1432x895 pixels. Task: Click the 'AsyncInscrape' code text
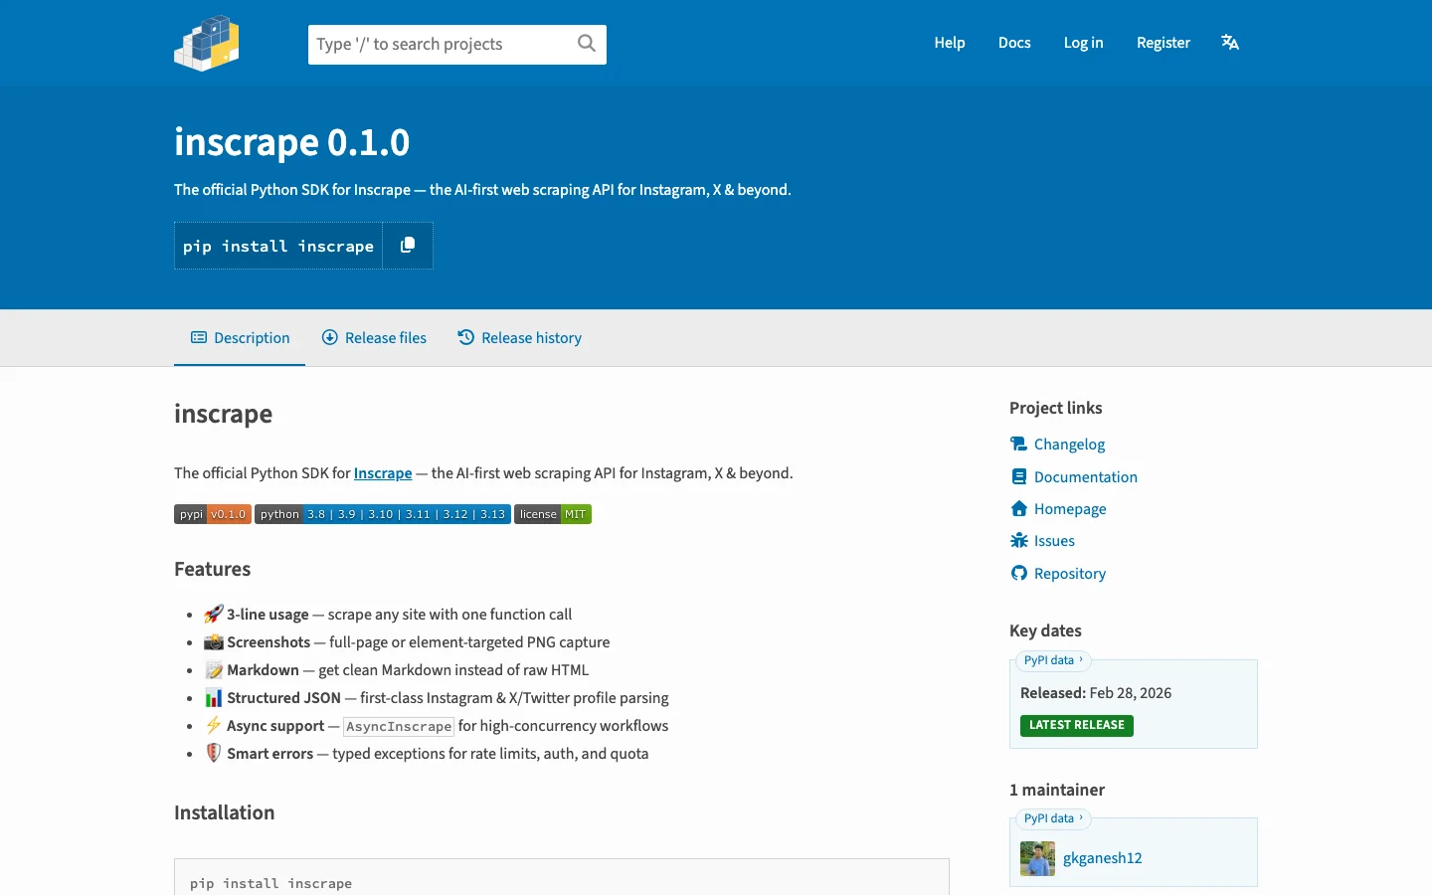click(399, 727)
